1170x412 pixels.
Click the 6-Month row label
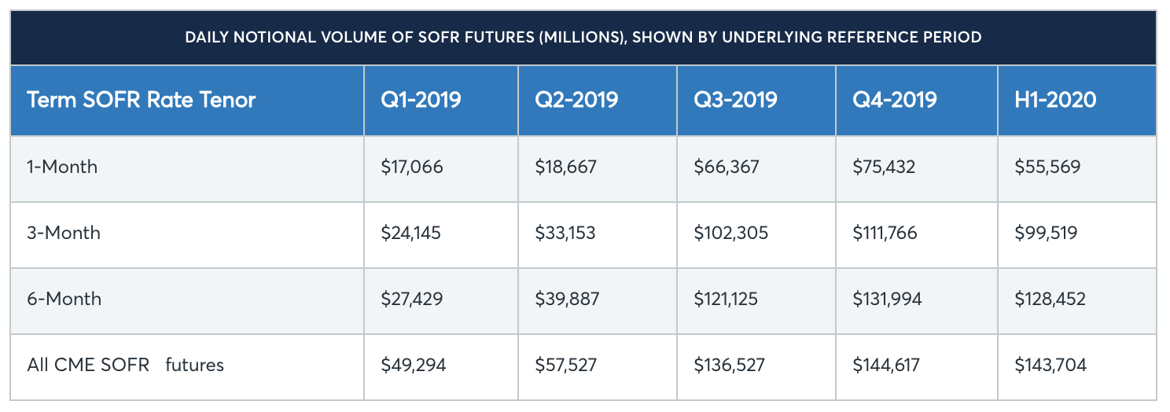(64, 299)
